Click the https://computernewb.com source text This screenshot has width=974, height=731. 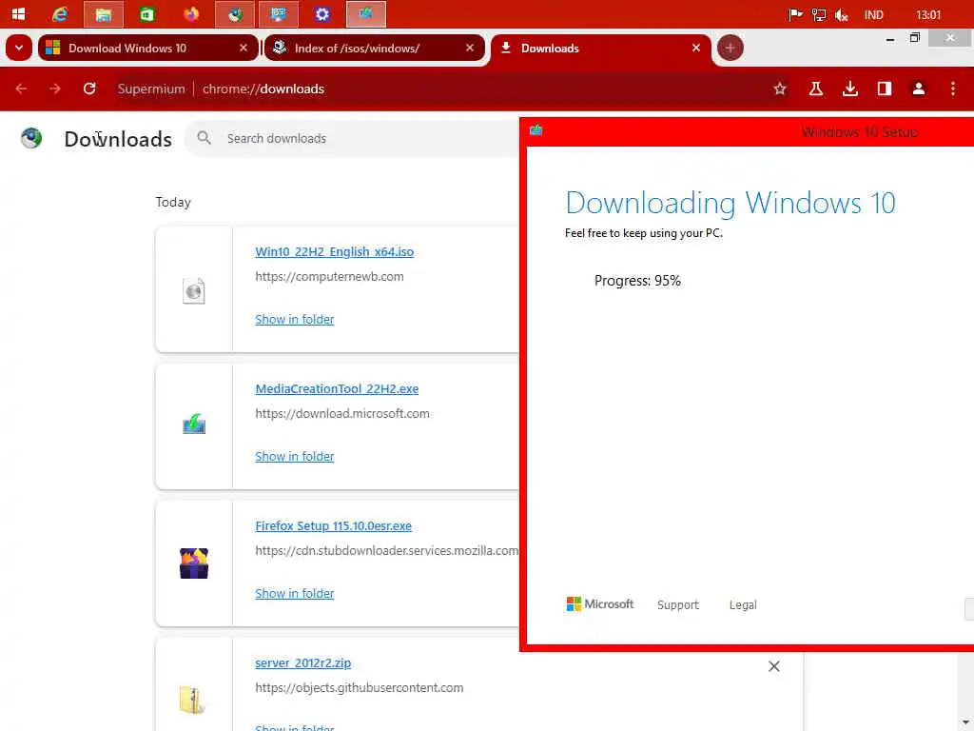[x=329, y=277]
